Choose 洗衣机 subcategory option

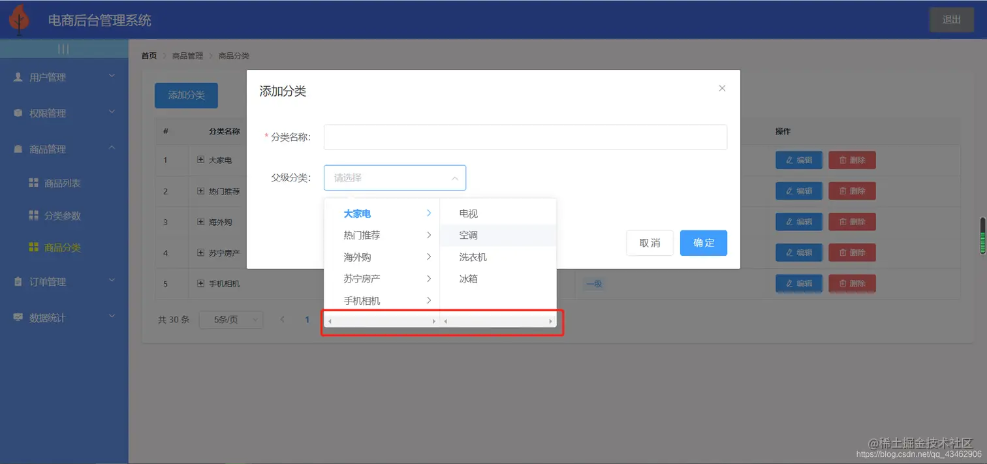pos(498,257)
